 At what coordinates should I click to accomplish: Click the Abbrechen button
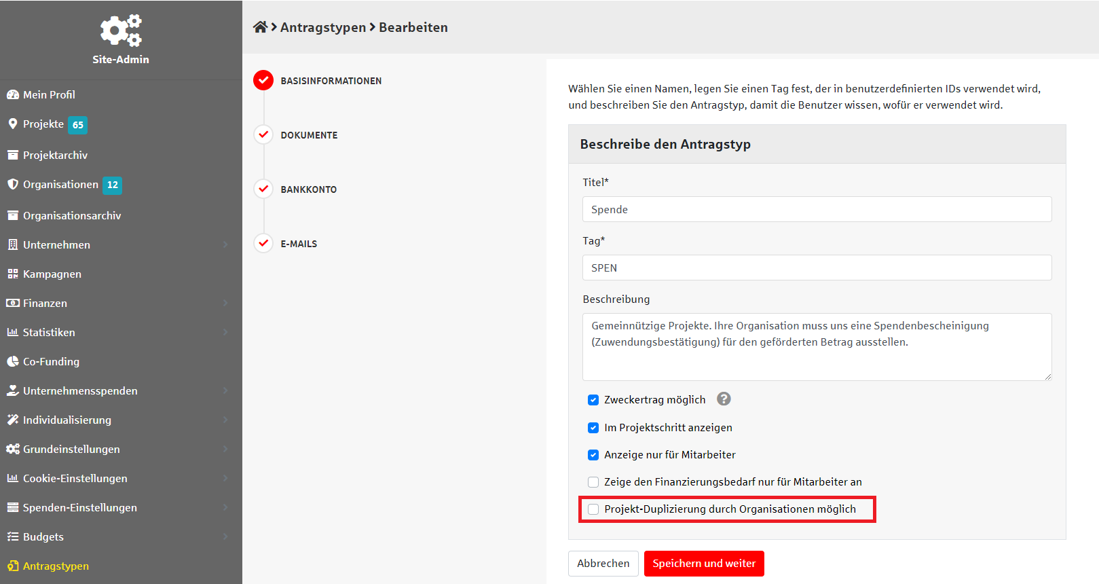point(603,564)
